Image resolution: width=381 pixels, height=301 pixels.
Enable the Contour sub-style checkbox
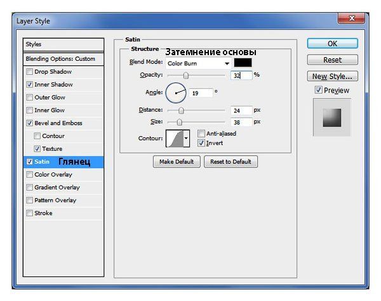[37, 136]
